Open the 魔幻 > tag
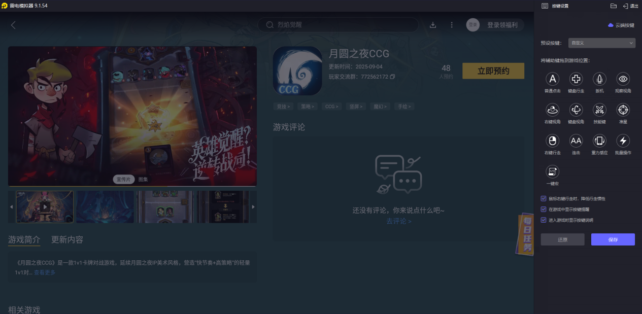 pyautogui.click(x=381, y=107)
